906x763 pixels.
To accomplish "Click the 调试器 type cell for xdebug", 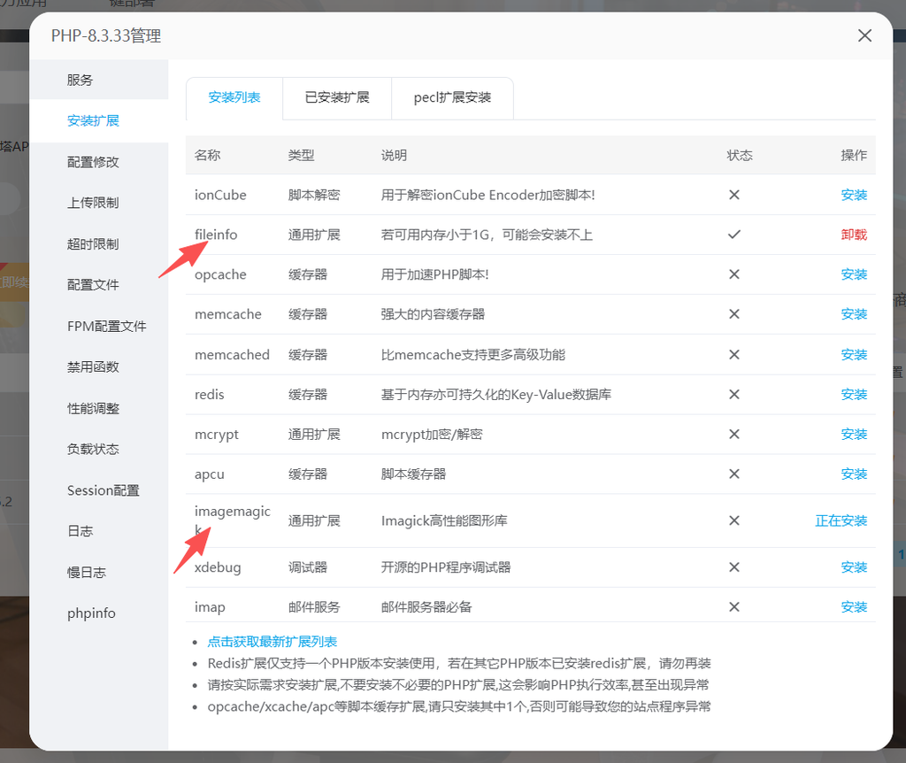I will point(308,567).
